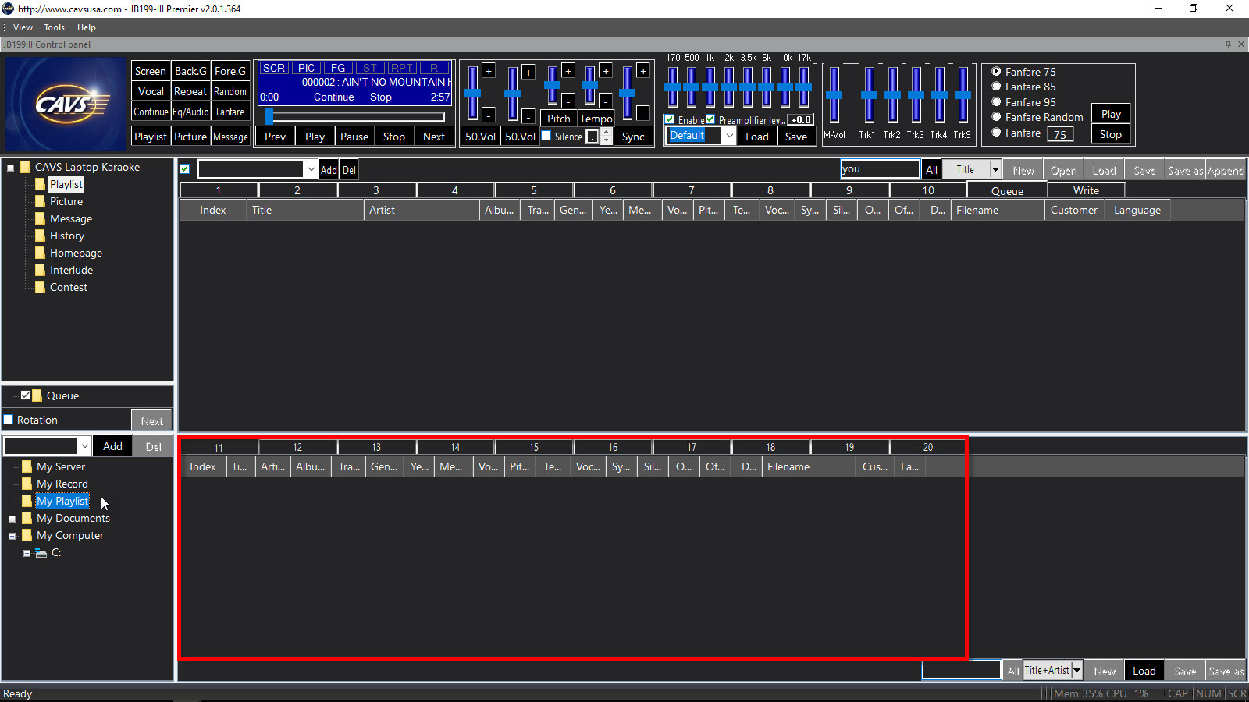Expand the C: drive node
The width and height of the screenshot is (1249, 702).
pos(27,553)
